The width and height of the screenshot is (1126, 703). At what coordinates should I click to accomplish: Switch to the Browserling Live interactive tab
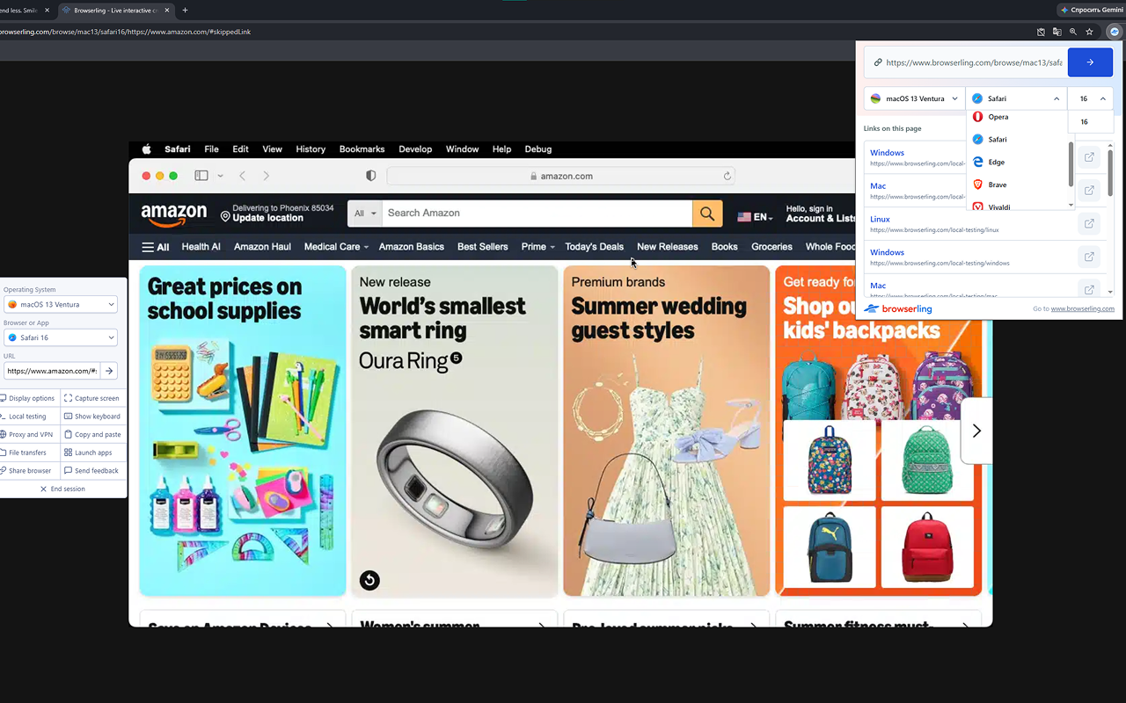coord(116,10)
